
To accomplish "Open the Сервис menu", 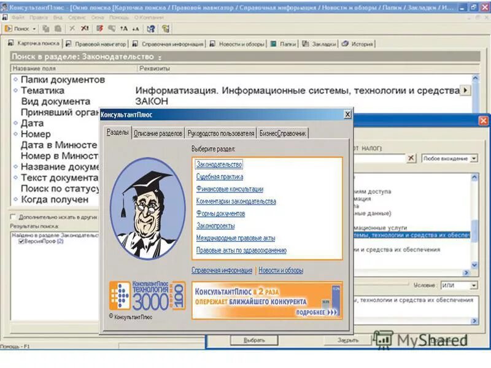I will pos(77,18).
